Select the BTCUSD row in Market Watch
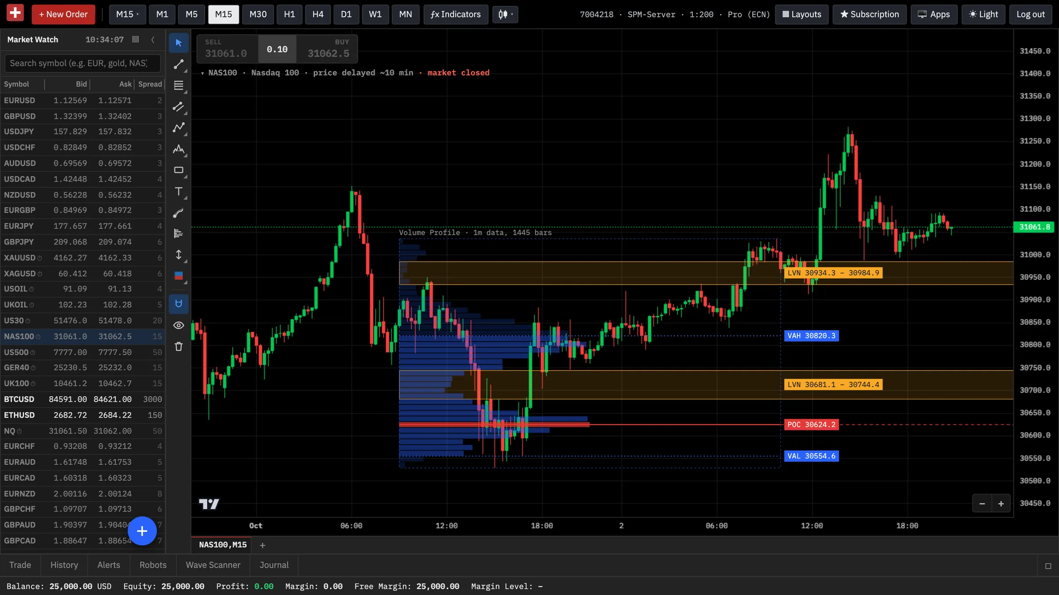Image resolution: width=1059 pixels, height=595 pixels. coord(83,399)
